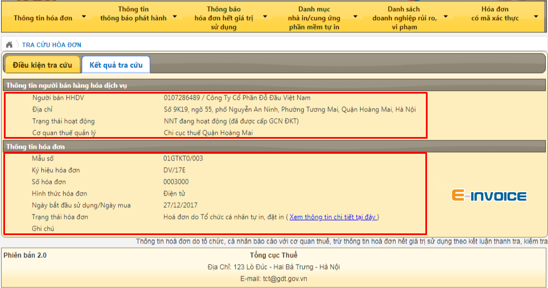Switch to the Điều kiện tra cứu tab
The image size is (548, 288).
click(42, 65)
